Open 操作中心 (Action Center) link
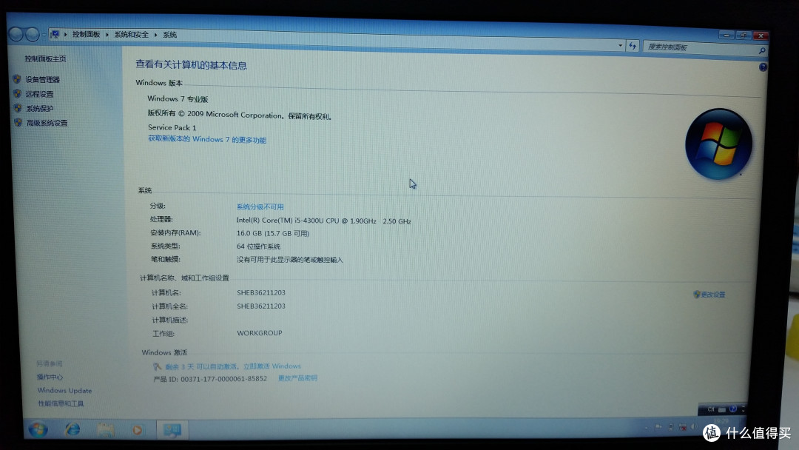The height and width of the screenshot is (450, 799). [x=50, y=377]
